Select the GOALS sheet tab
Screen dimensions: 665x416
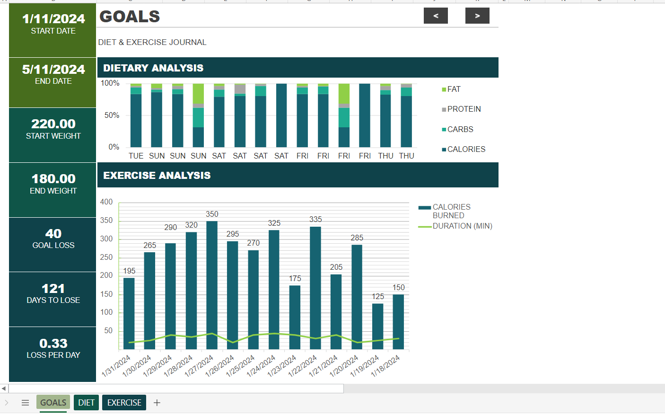click(x=52, y=402)
